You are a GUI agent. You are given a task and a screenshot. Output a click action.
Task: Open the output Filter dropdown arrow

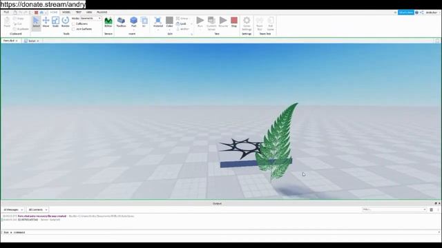[425, 209]
